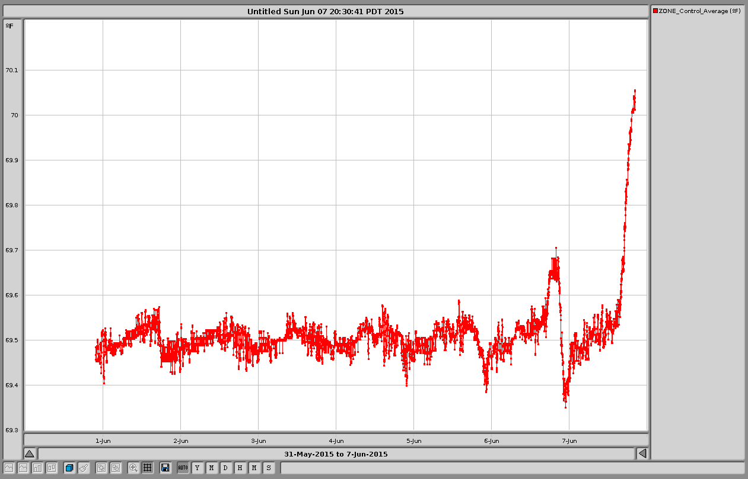Toggle the blue 3D cube icon
The height and width of the screenshot is (479, 748).
tap(69, 468)
